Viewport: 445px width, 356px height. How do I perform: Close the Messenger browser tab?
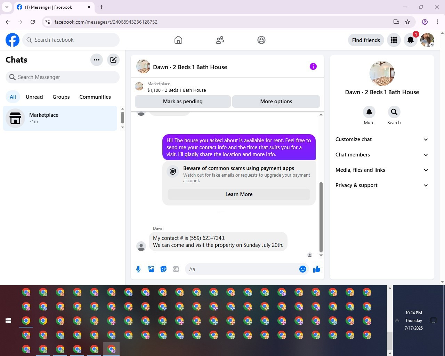pyautogui.click(x=89, y=7)
